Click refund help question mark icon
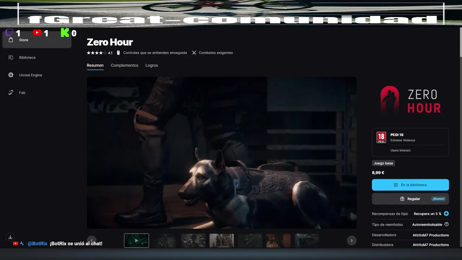 [446, 224]
